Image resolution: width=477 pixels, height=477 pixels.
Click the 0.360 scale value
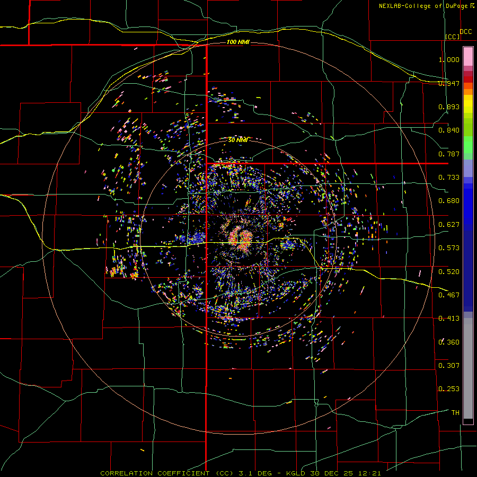coord(449,342)
